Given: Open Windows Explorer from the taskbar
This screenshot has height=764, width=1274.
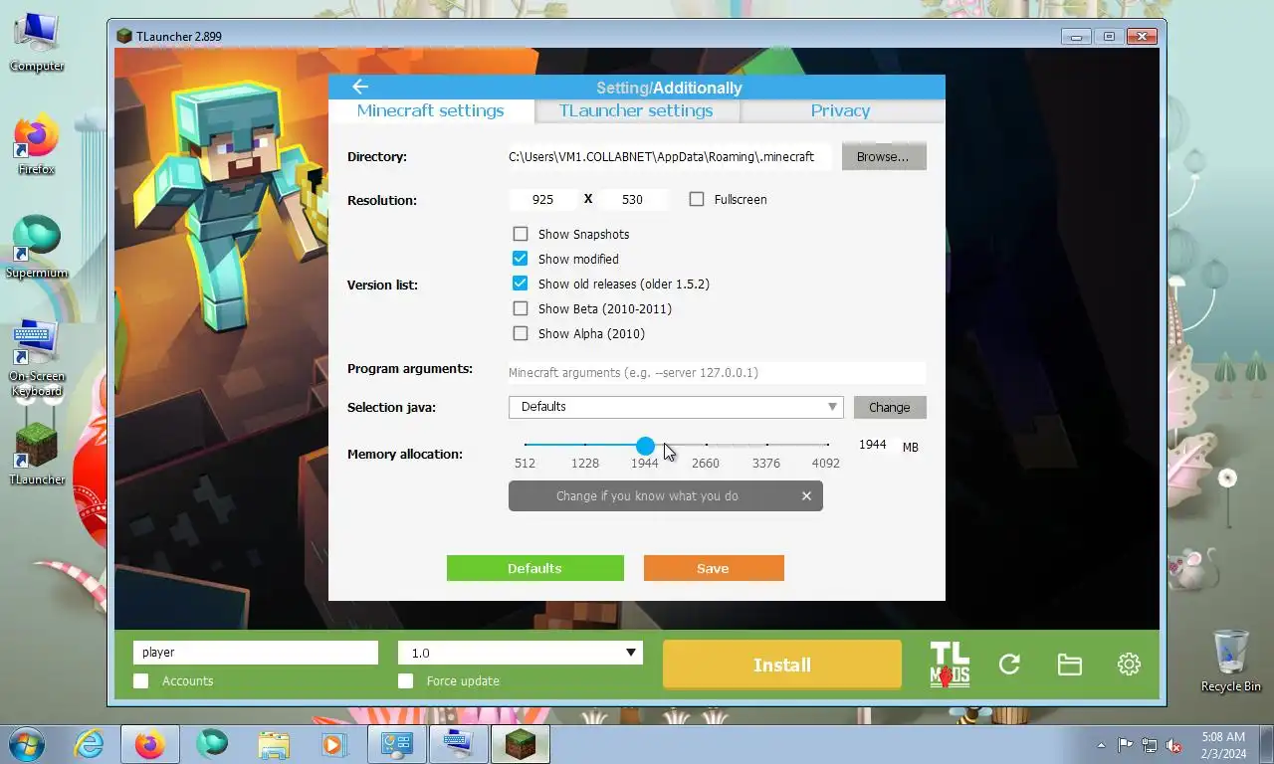Looking at the screenshot, I should (x=274, y=744).
